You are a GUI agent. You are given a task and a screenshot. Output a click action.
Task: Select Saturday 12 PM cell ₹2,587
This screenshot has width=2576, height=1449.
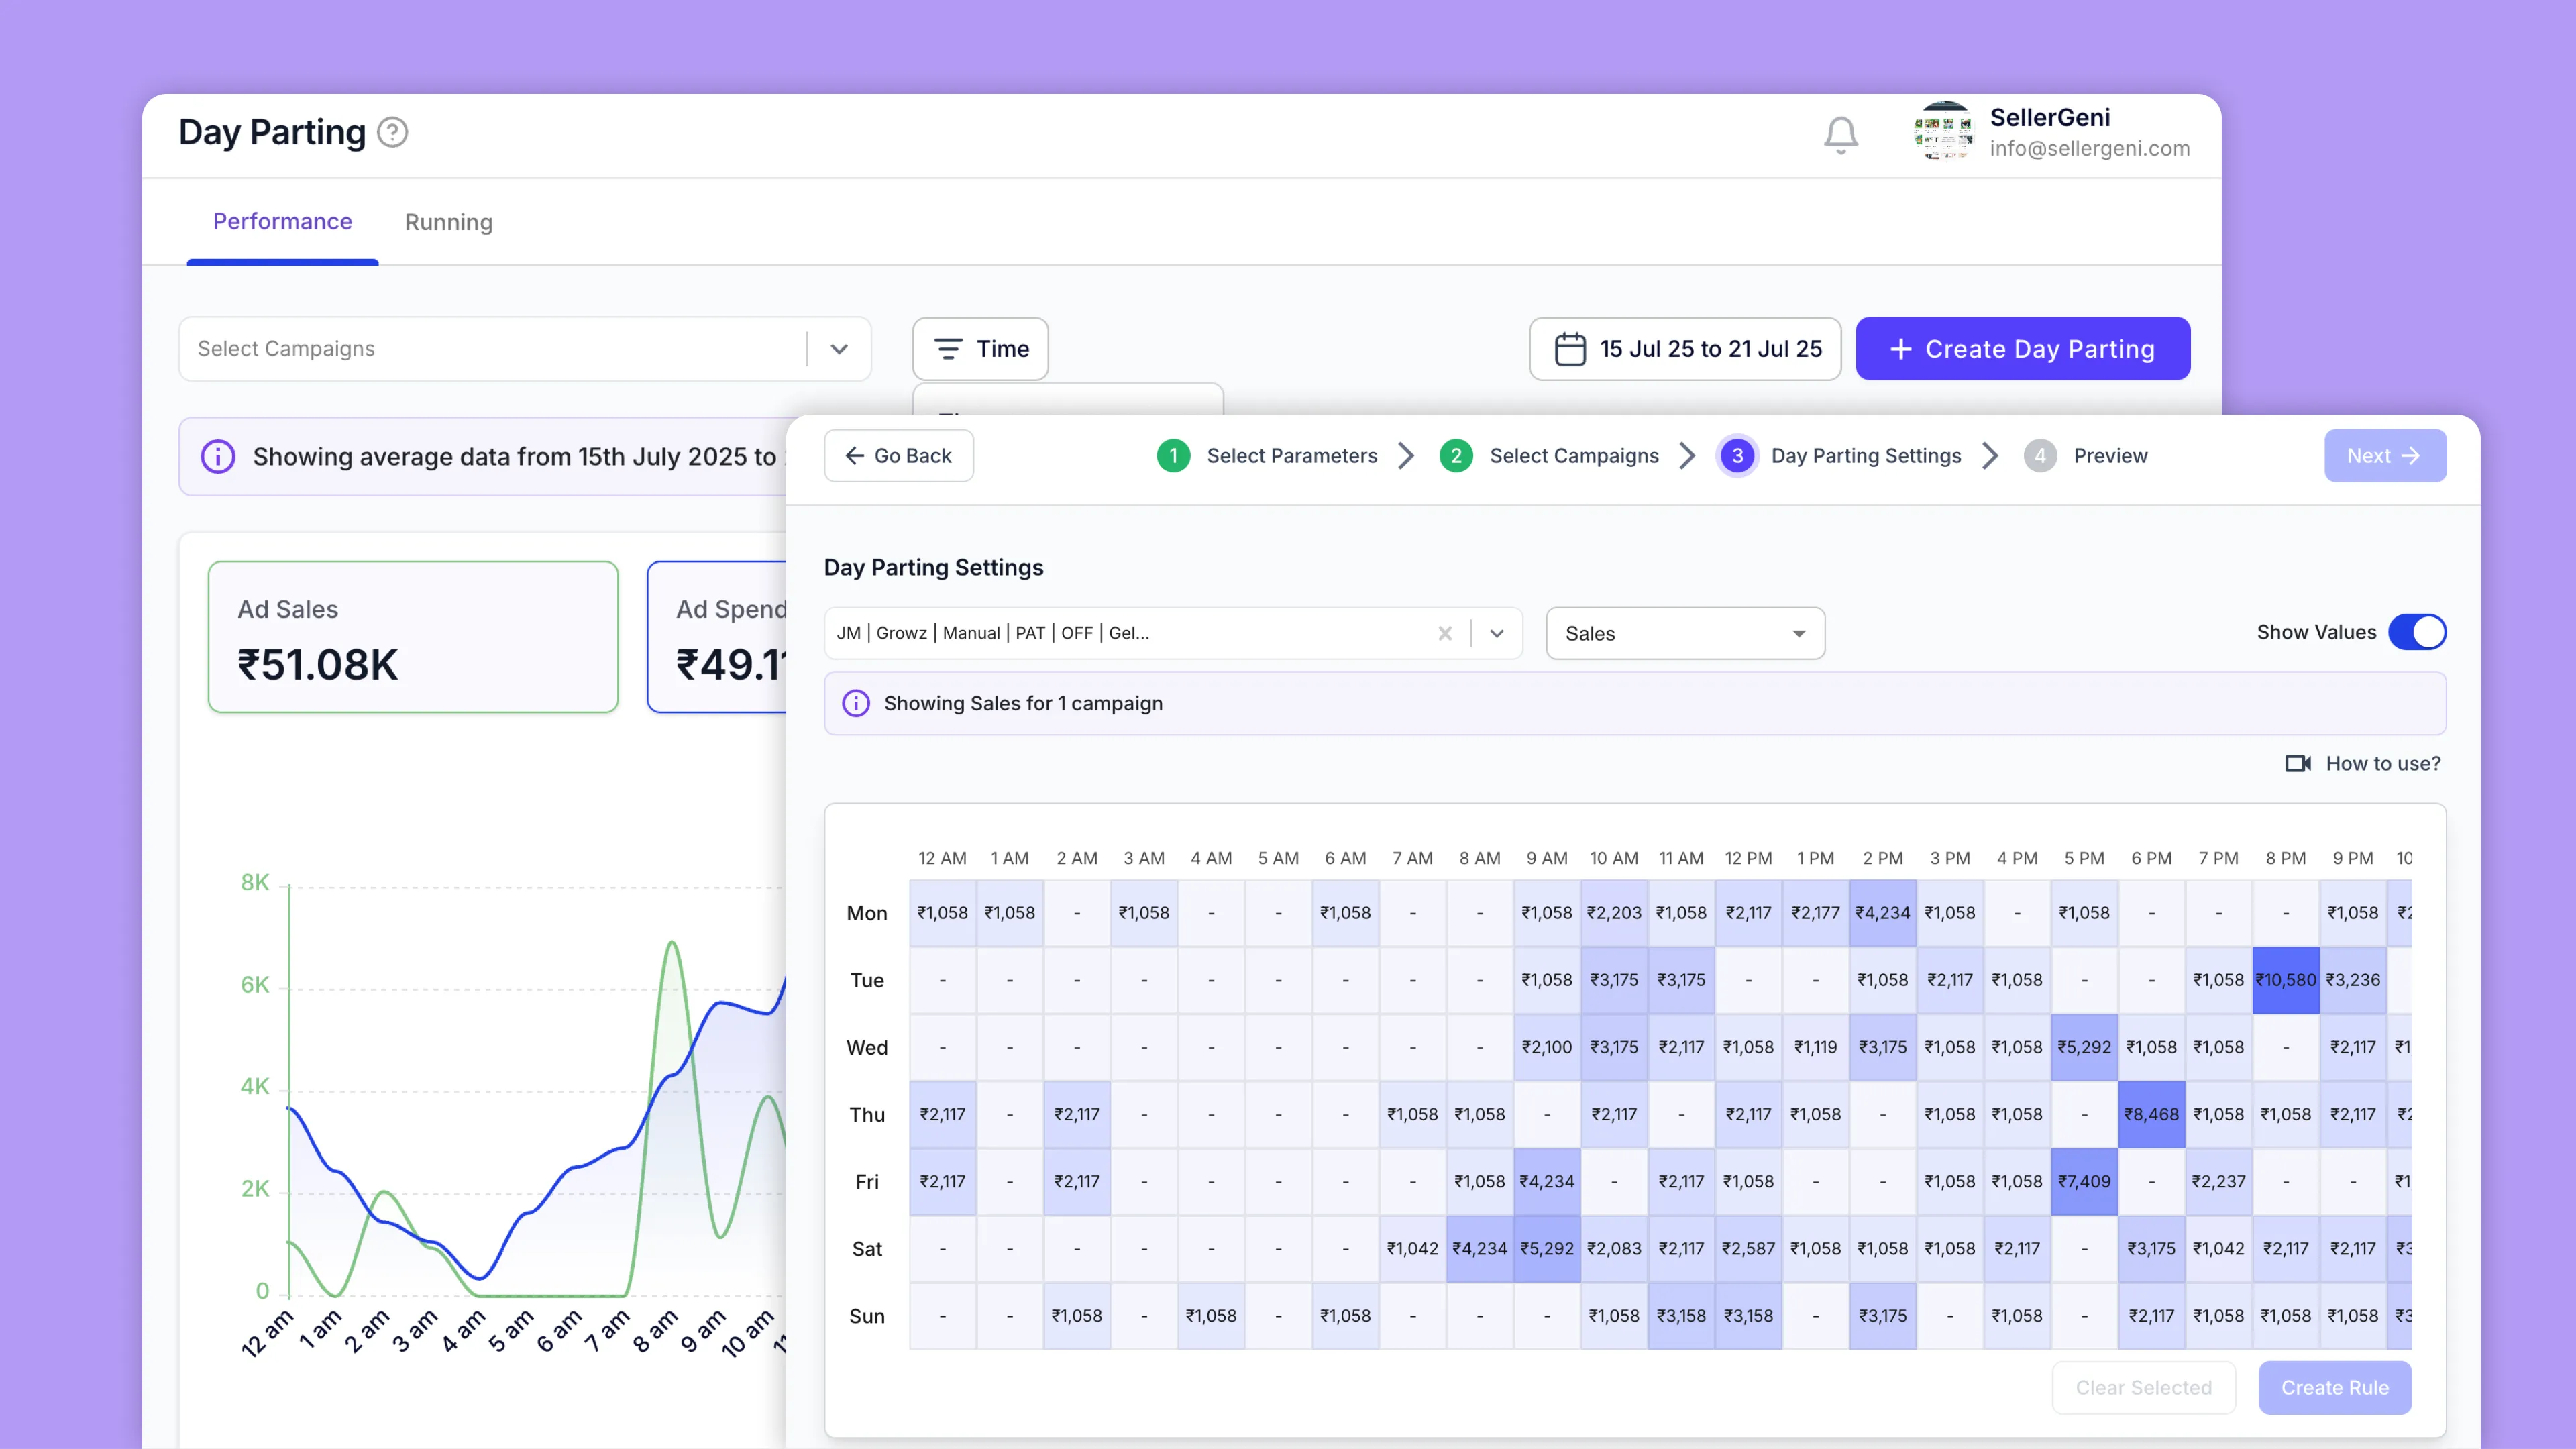click(1748, 1248)
